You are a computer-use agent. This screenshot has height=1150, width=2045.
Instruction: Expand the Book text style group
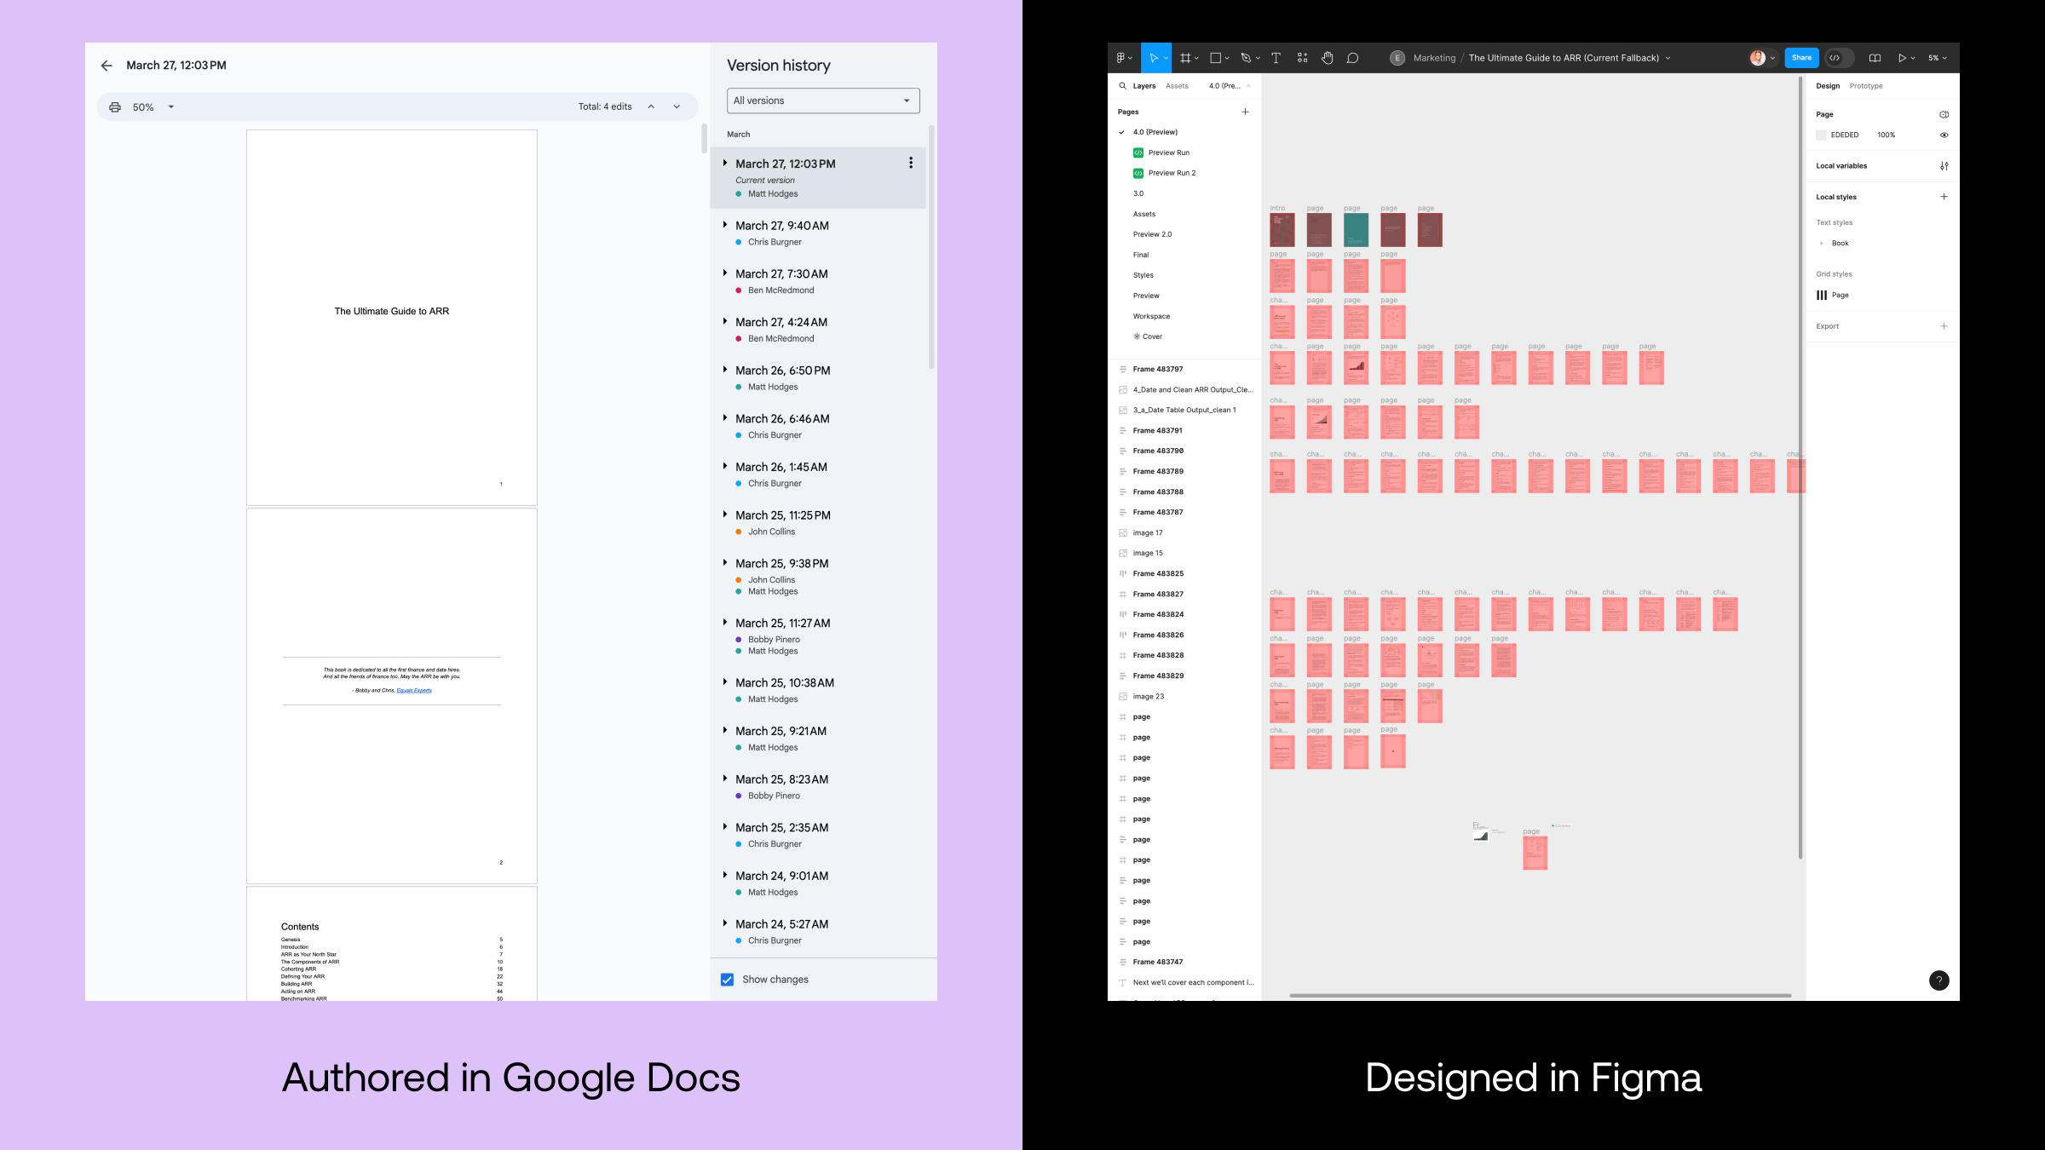click(x=1821, y=244)
